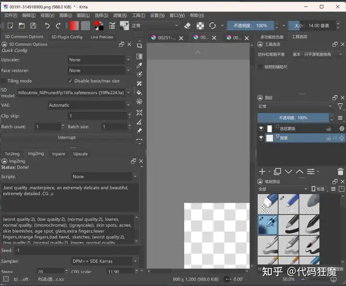Reload the original brush preset
The width and height of the screenshot is (346, 286).
pyautogui.click(x=212, y=26)
